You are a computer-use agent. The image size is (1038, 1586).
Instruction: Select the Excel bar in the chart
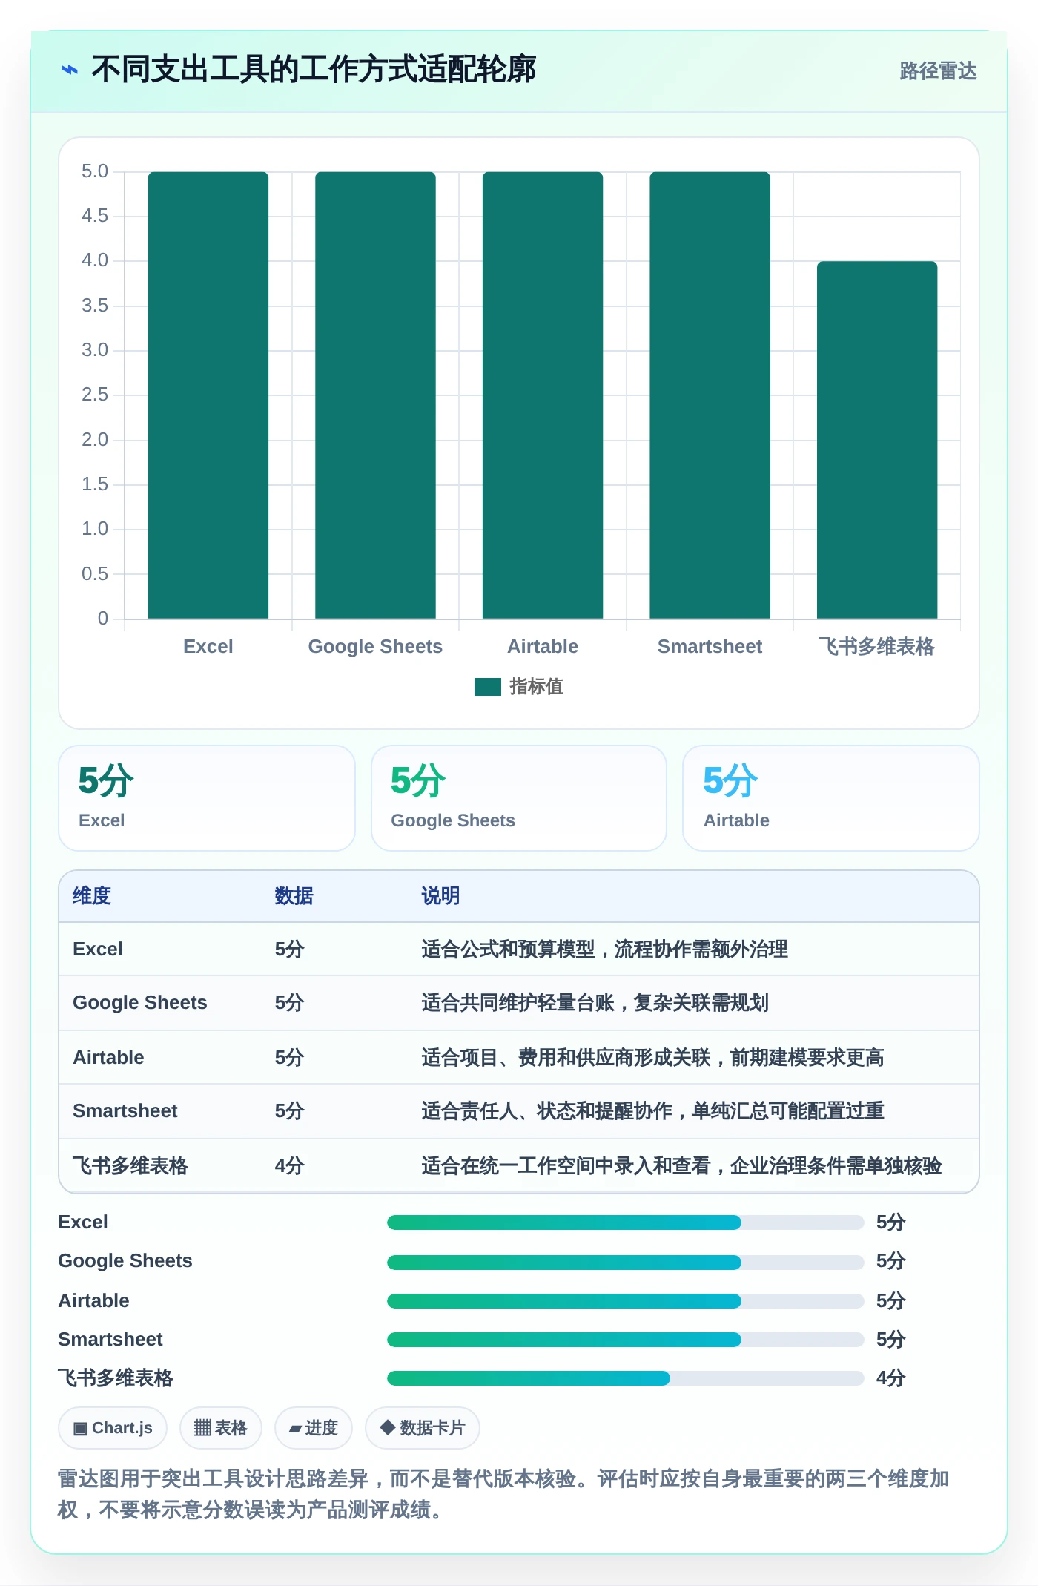click(x=208, y=395)
